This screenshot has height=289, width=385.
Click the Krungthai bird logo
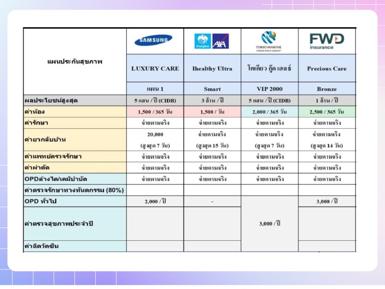click(x=202, y=41)
